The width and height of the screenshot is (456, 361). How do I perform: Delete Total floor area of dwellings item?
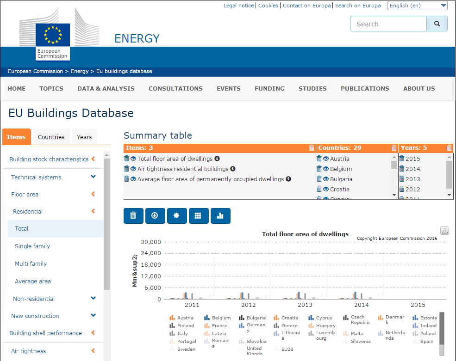126,159
